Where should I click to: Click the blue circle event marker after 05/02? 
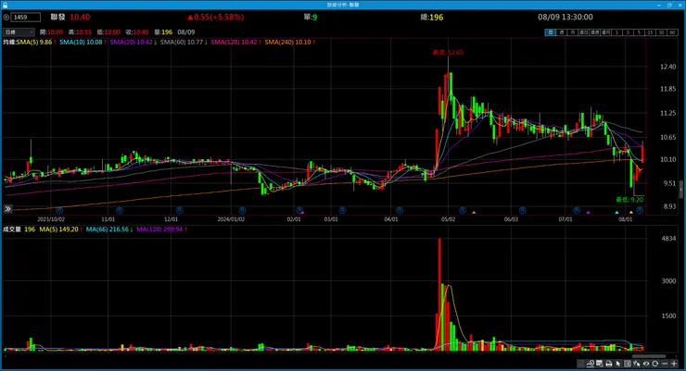click(x=463, y=210)
